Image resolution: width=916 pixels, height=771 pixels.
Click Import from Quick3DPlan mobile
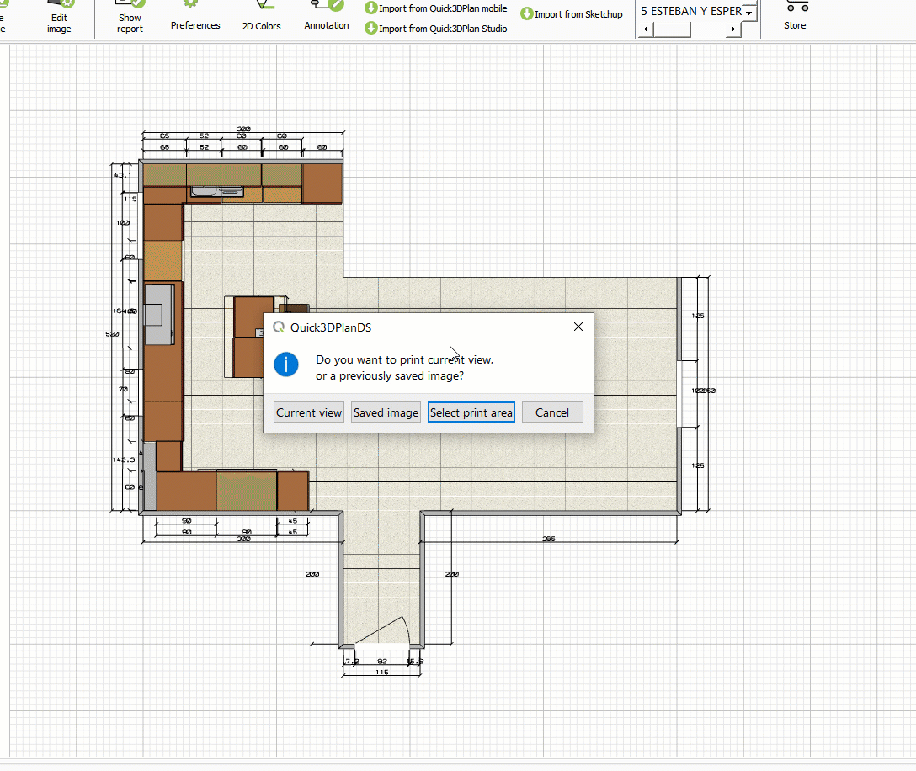pos(436,8)
